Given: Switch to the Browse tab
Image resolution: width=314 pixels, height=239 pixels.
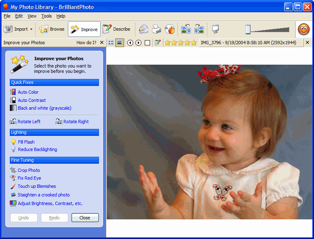Looking at the screenshot, I should (52, 29).
